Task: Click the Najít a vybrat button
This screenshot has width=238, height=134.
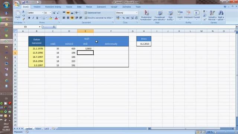Action: pyautogui.click(x=221, y=15)
